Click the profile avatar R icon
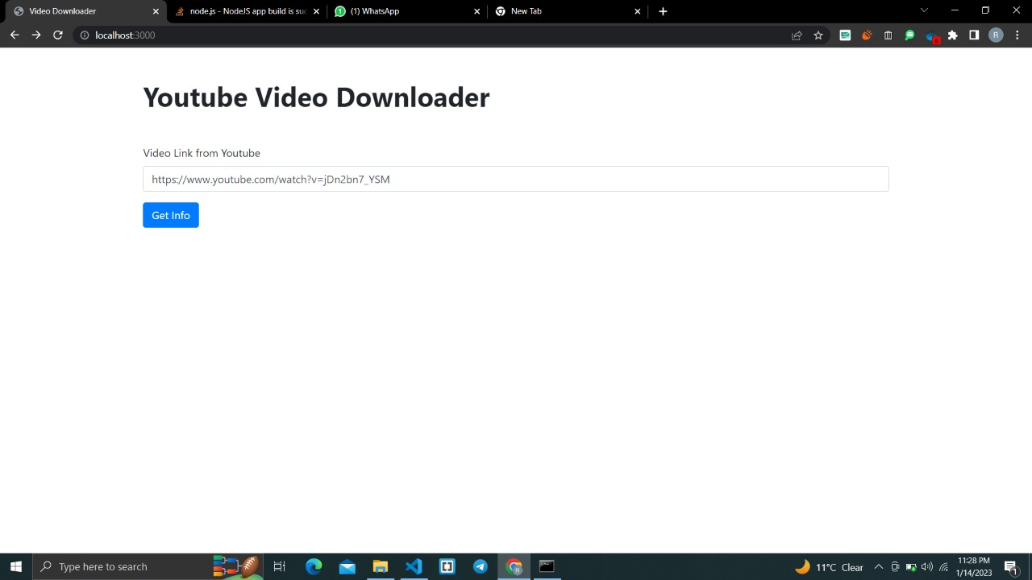Image resolution: width=1032 pixels, height=580 pixels. (x=996, y=35)
